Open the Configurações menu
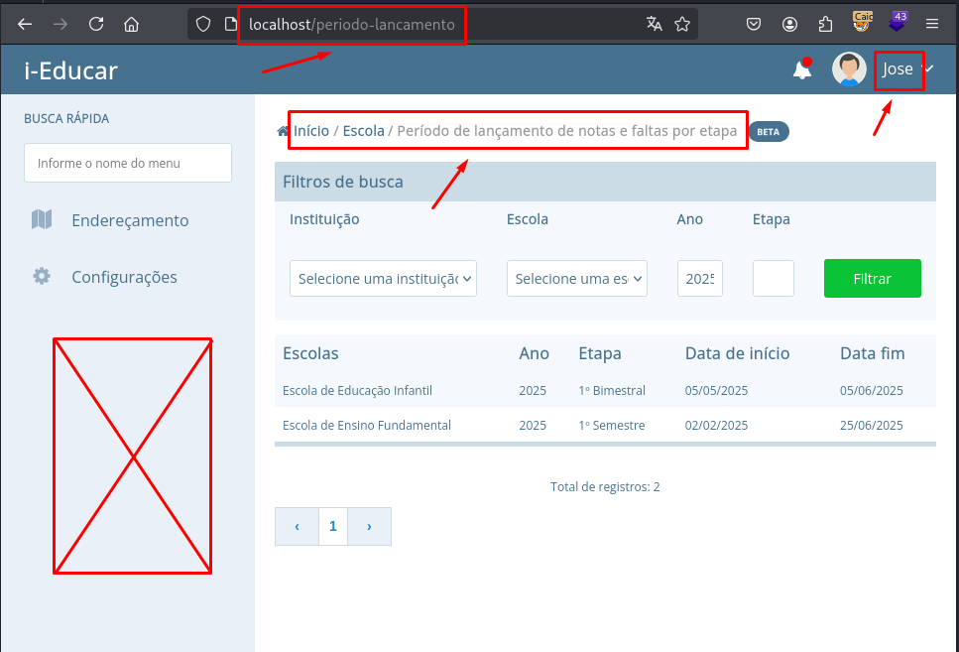The image size is (959, 652). [124, 277]
